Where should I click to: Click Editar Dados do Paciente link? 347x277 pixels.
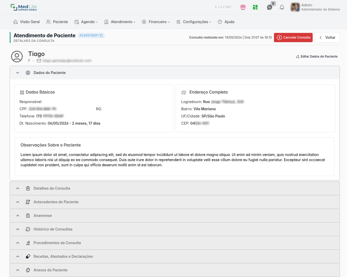pyautogui.click(x=317, y=57)
